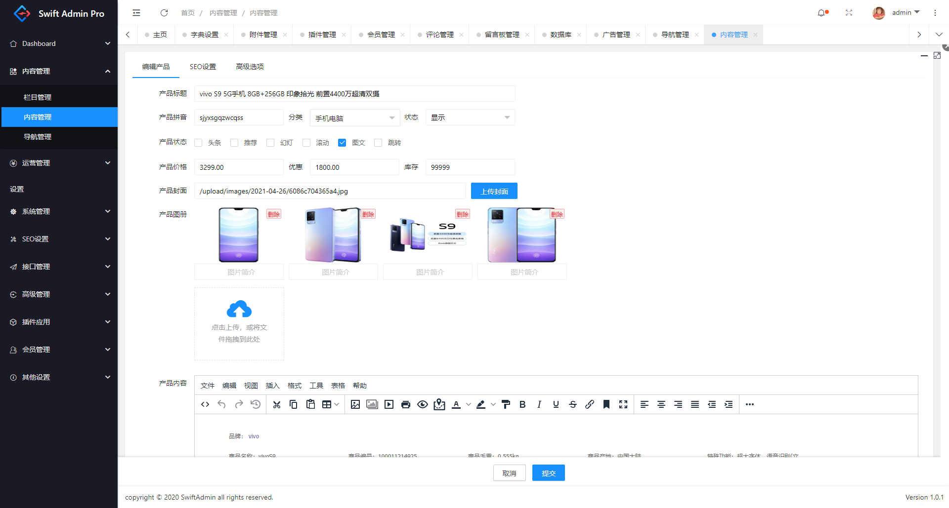Expand 系统管理 sidebar menu
The width and height of the screenshot is (949, 508).
pyautogui.click(x=59, y=211)
